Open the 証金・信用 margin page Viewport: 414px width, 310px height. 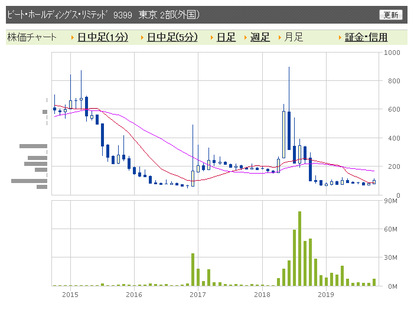pos(366,37)
